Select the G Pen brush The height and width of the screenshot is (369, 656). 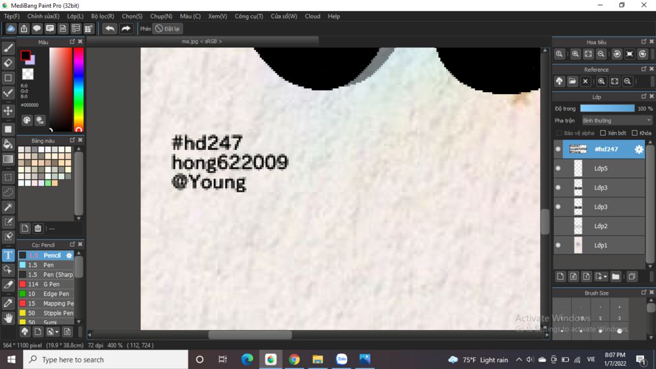click(51, 284)
